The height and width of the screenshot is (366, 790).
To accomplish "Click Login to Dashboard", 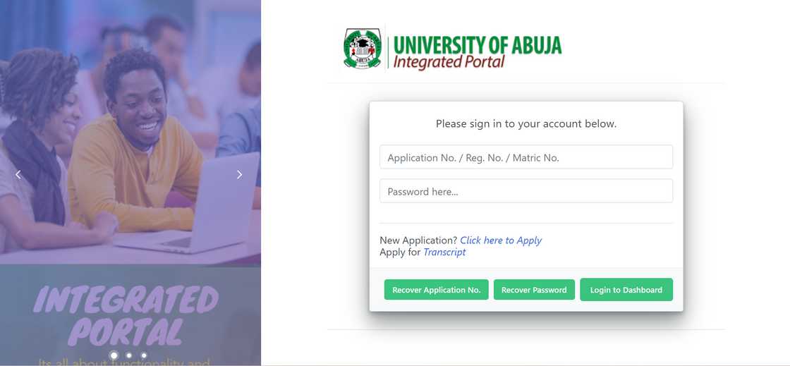I will (626, 290).
